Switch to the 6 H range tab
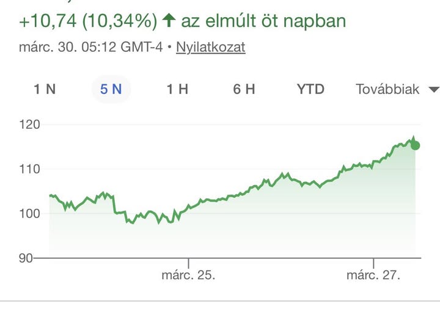This screenshot has width=440, height=309. tap(244, 89)
